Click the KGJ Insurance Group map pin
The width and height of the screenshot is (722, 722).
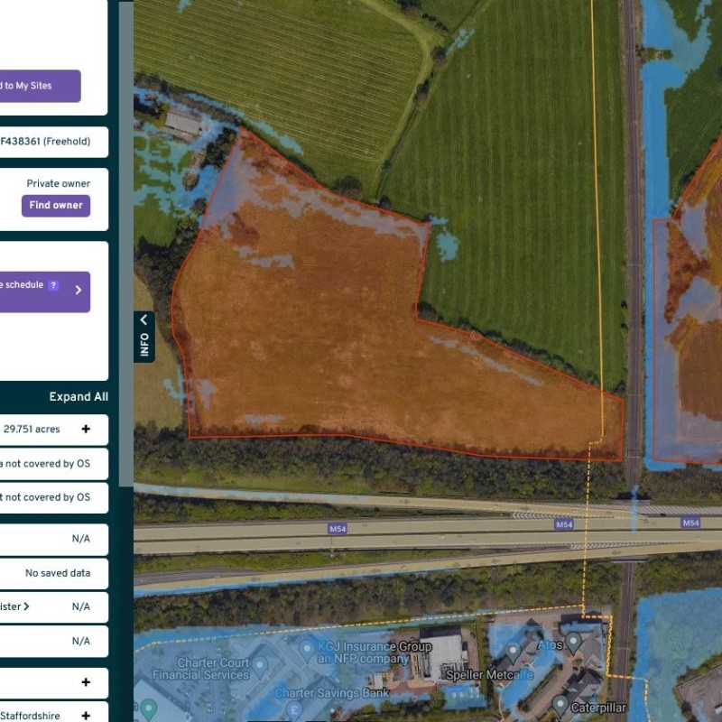307,648
